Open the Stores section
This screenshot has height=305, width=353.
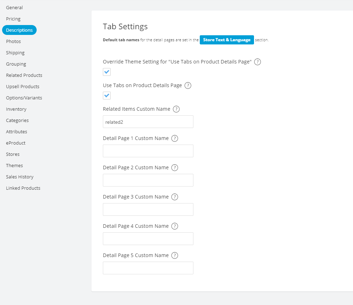click(13, 154)
